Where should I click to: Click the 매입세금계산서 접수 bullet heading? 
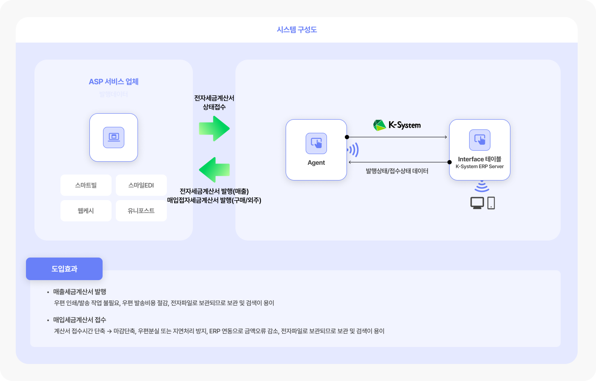tap(80, 320)
